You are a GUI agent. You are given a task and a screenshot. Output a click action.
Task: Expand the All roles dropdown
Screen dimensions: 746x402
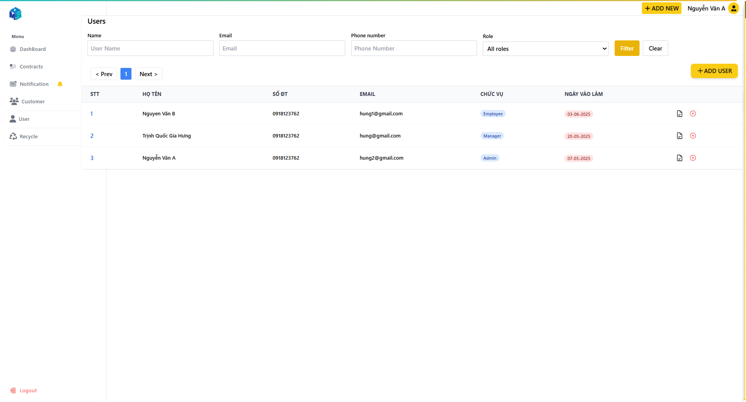(545, 49)
